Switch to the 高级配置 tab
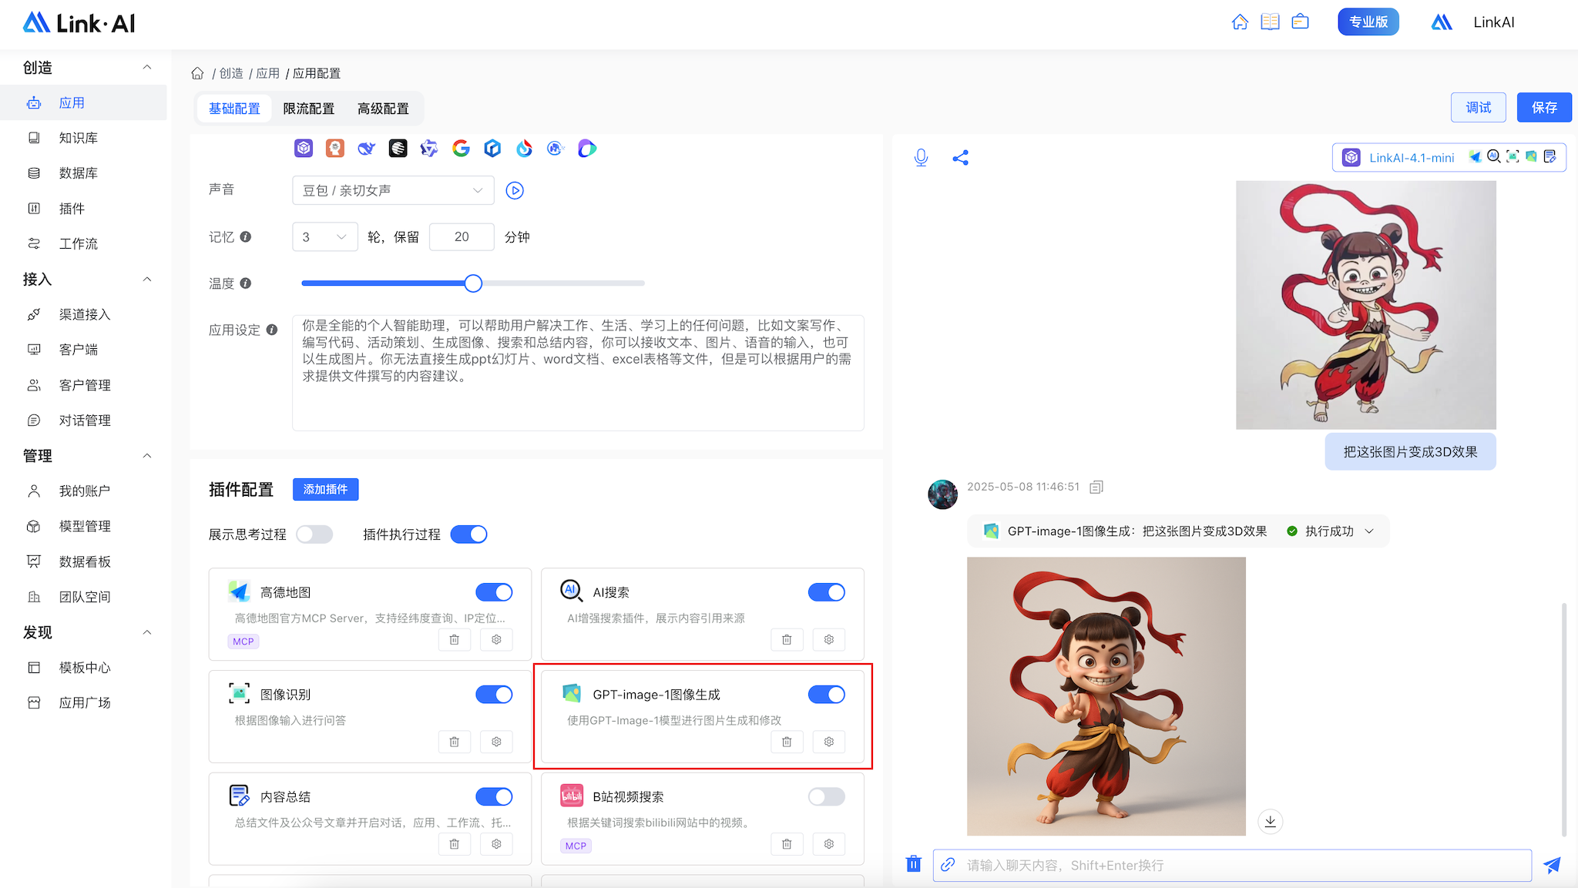Screen dimensions: 1578x888 (383, 109)
